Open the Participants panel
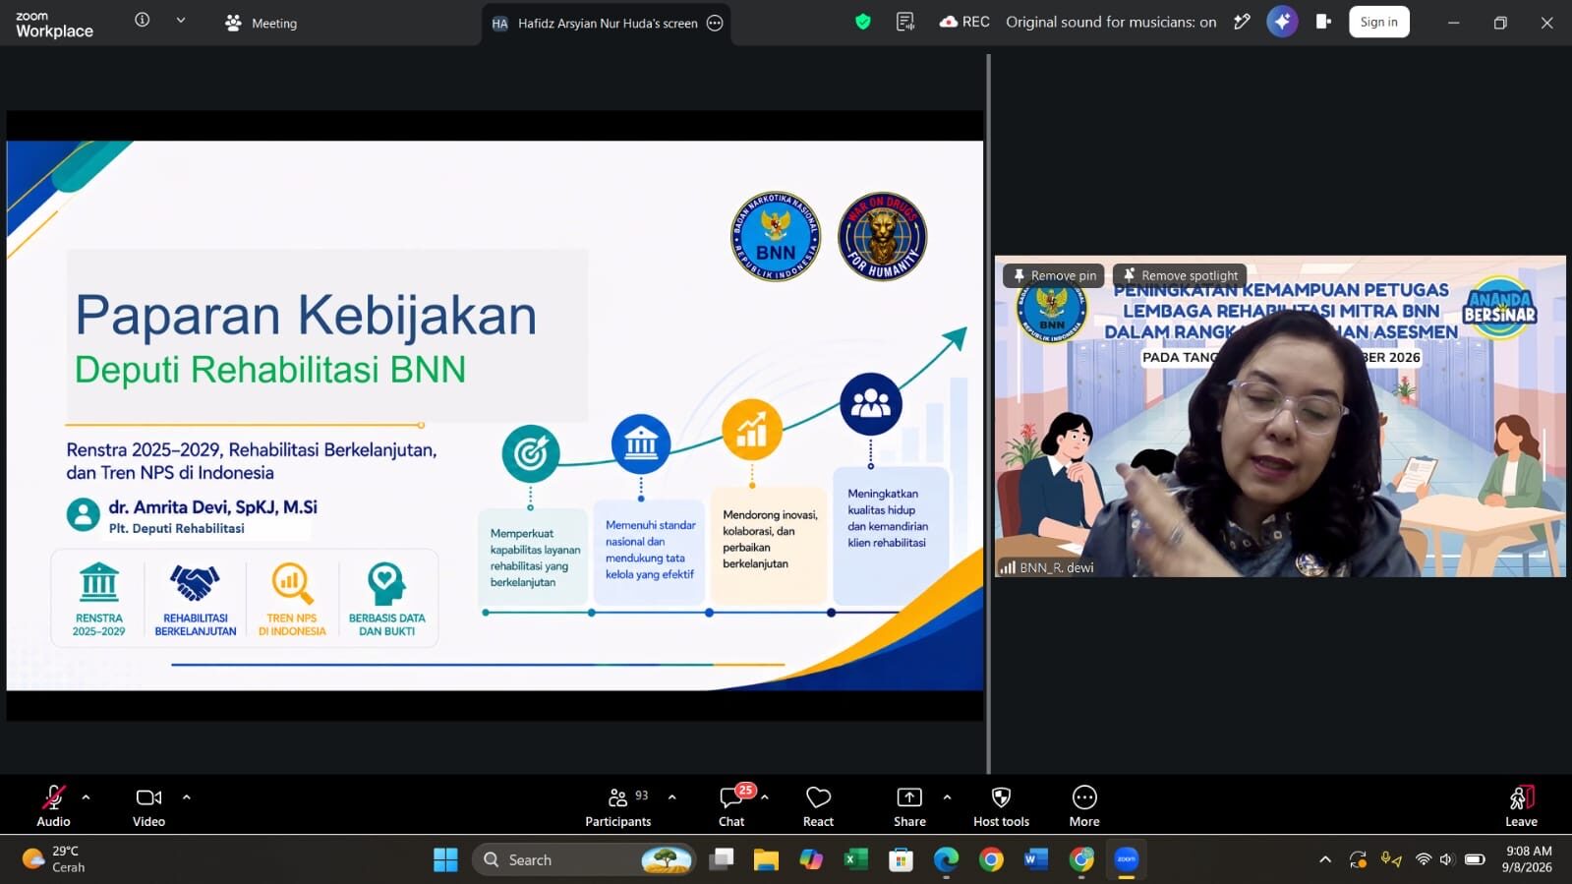Image resolution: width=1572 pixels, height=884 pixels. click(x=618, y=805)
